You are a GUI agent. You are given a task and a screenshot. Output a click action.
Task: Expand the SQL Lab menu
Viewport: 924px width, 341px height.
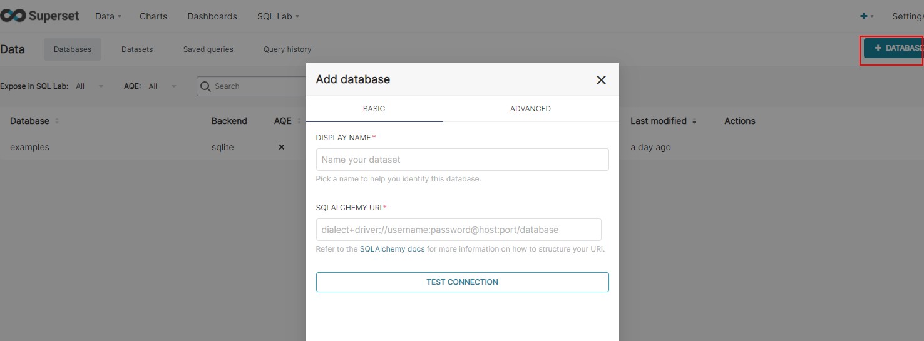278,16
